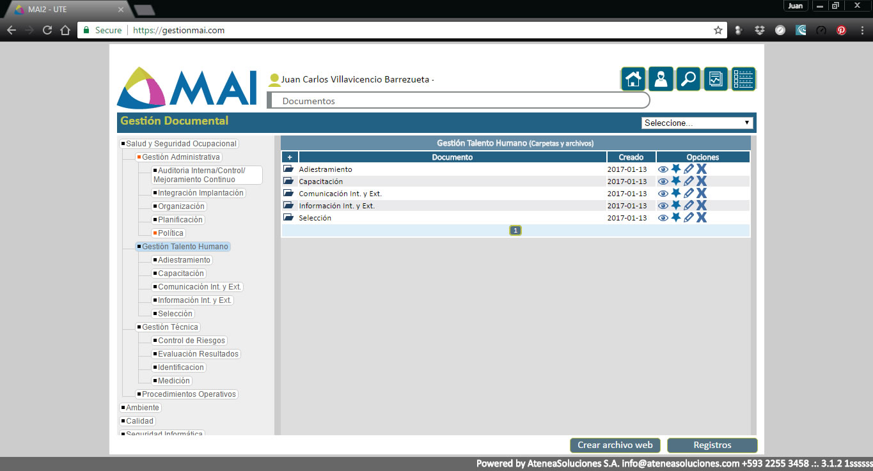873x471 pixels.
Task: Go to page 1 in pagination
Action: [x=515, y=230]
